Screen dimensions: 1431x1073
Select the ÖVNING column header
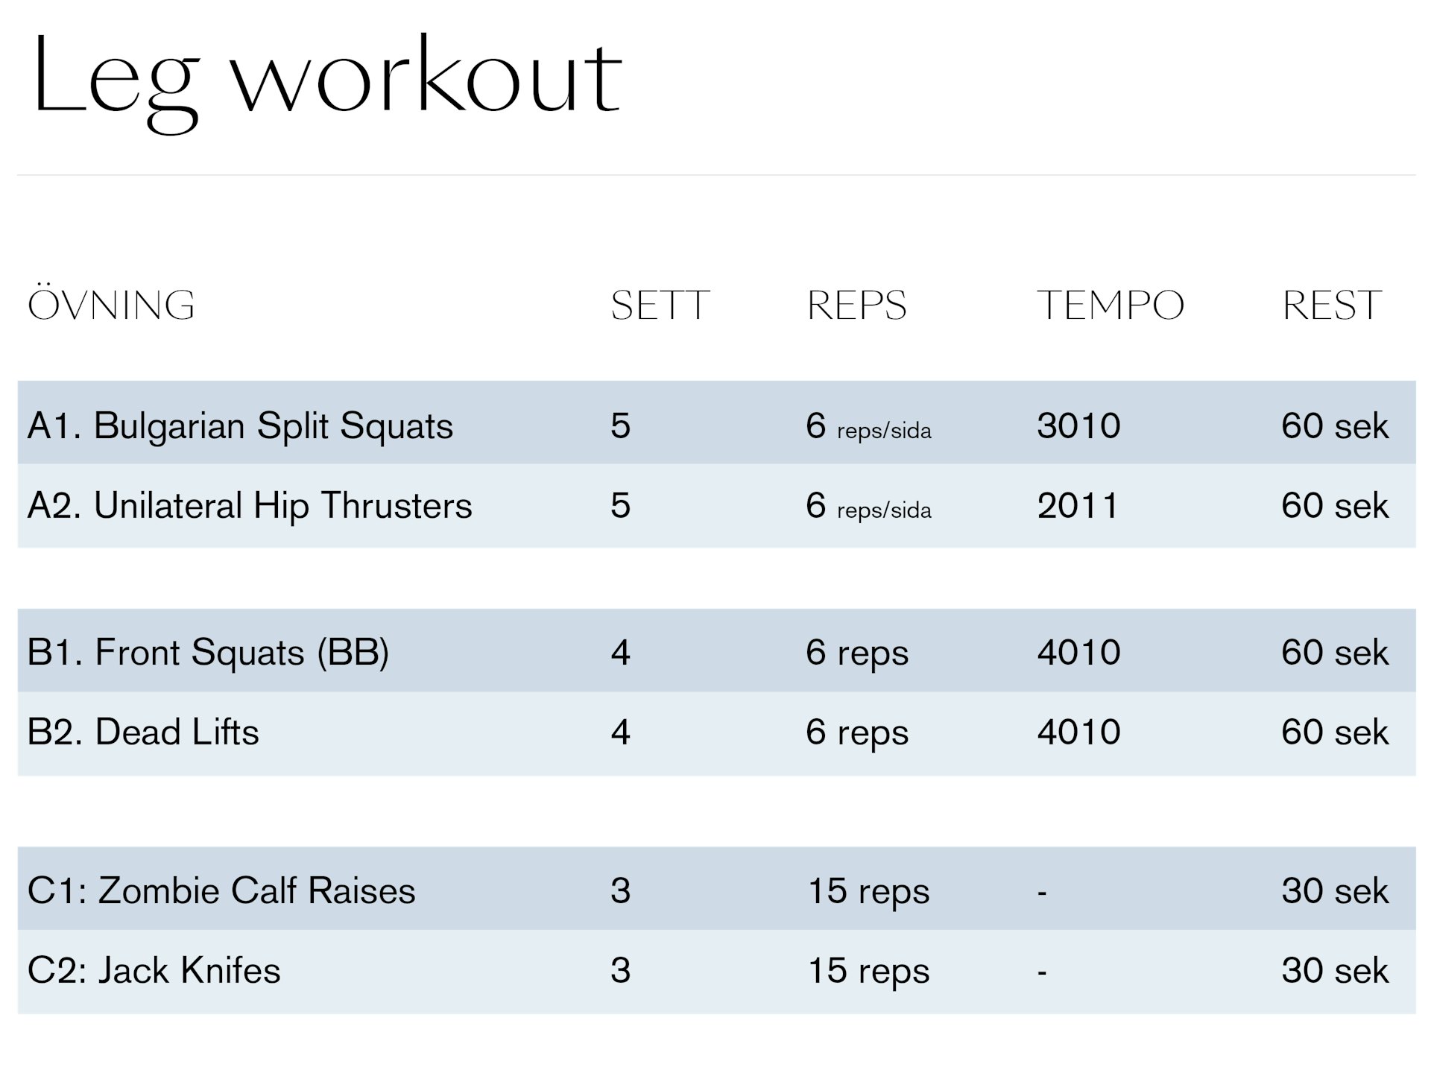coord(112,306)
